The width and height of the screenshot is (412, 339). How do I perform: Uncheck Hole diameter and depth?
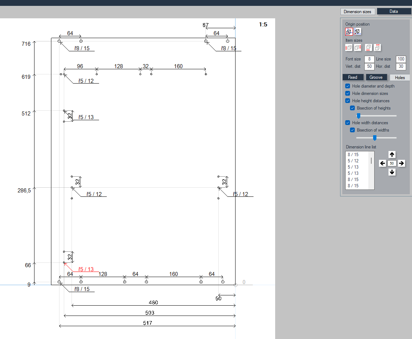(x=348, y=86)
